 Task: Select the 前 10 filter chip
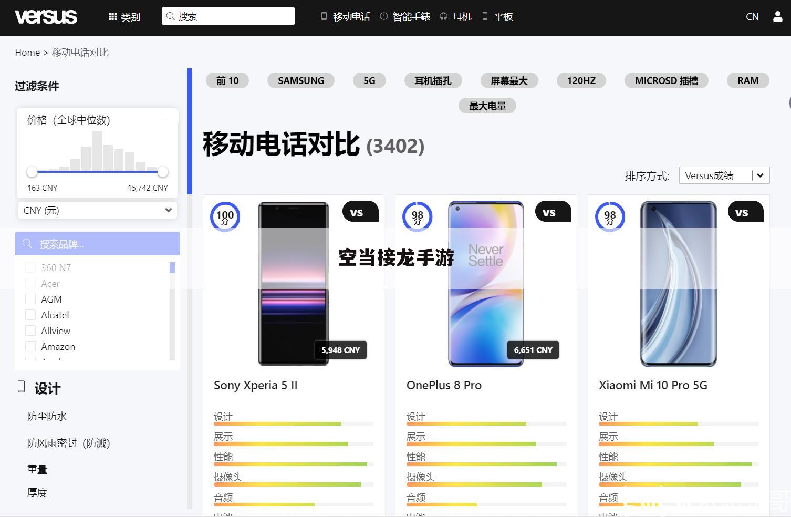(x=227, y=80)
